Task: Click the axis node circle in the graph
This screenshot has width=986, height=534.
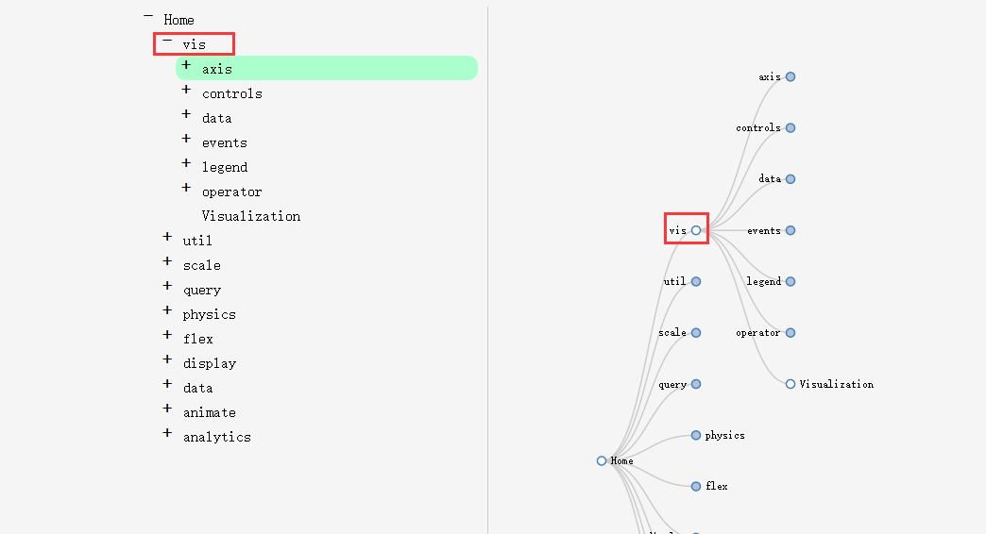Action: (790, 77)
